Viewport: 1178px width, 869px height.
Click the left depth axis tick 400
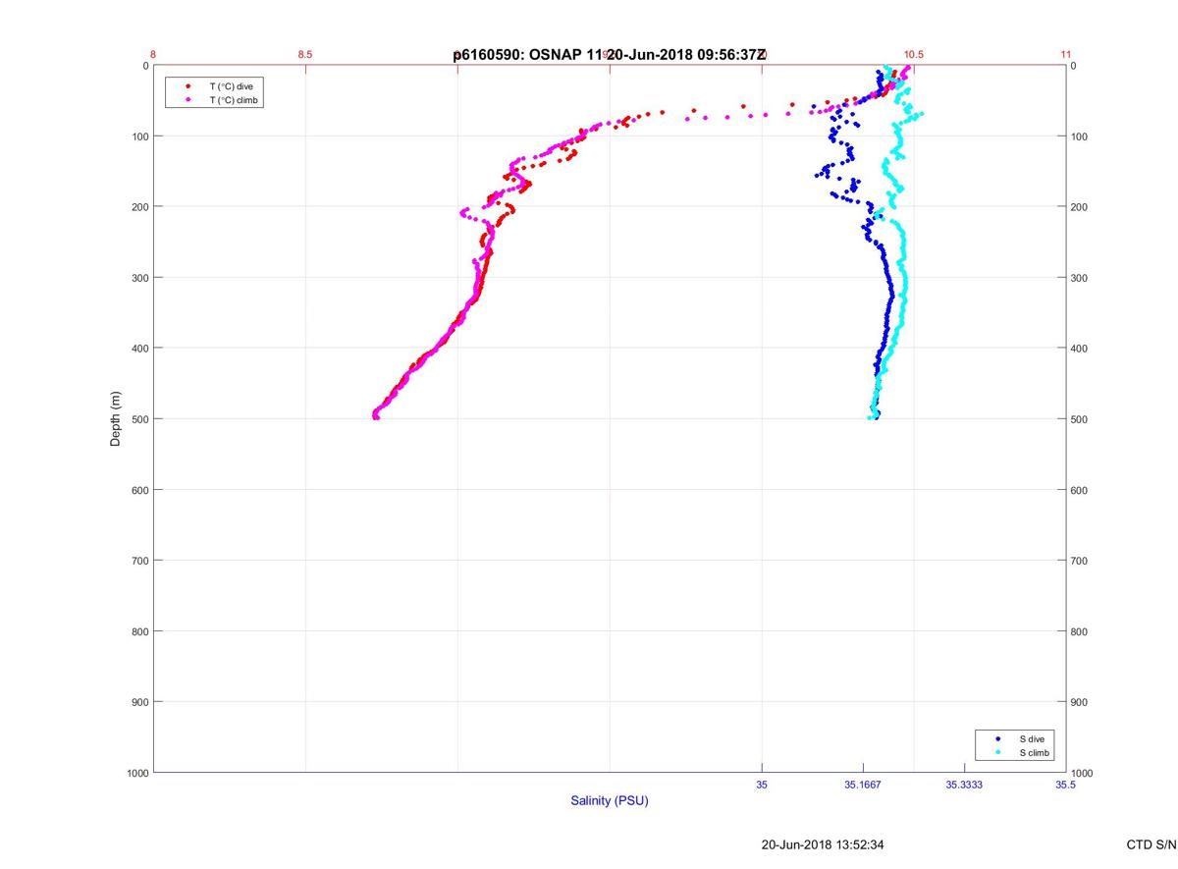pos(139,349)
